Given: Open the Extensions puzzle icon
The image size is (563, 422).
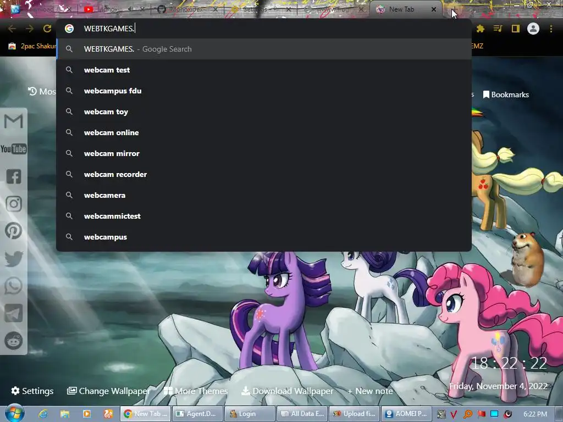Looking at the screenshot, I should [x=481, y=29].
